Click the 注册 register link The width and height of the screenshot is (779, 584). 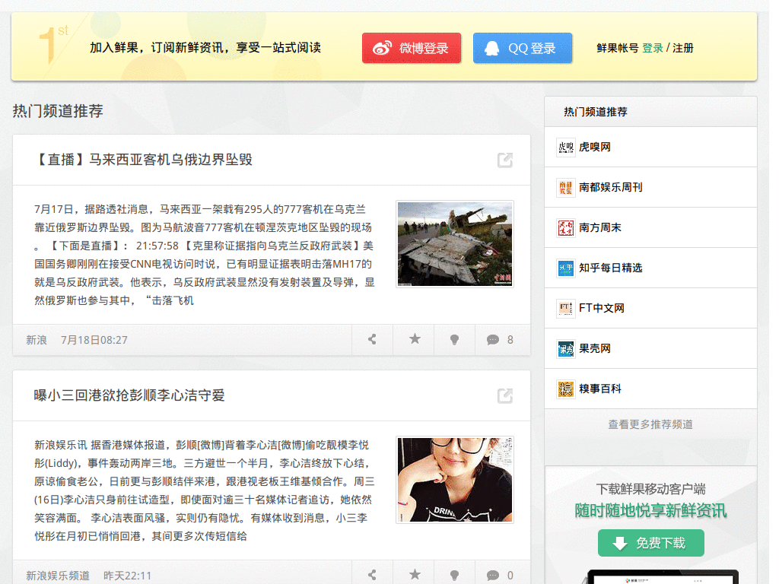(x=683, y=48)
